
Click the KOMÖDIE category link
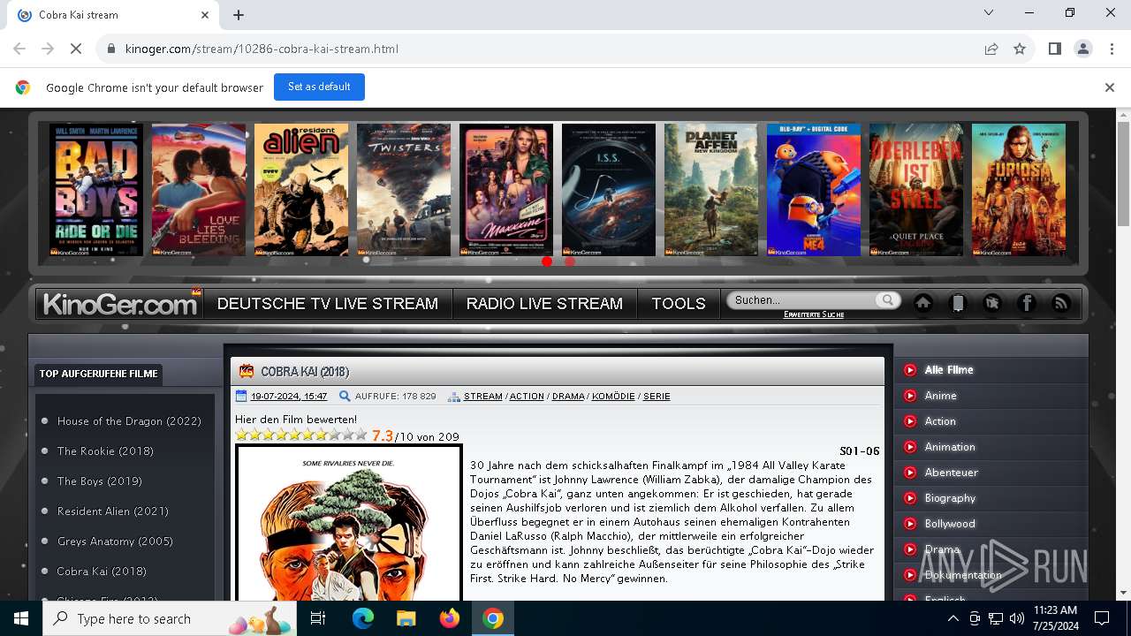click(x=613, y=397)
